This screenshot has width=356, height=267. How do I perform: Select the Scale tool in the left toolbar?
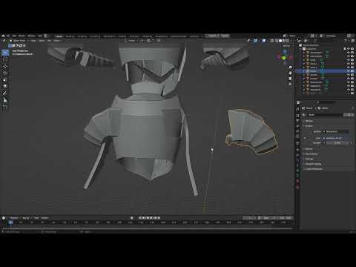pyautogui.click(x=5, y=79)
